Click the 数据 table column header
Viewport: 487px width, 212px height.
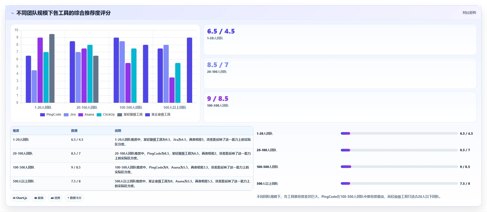pyautogui.click(x=74, y=131)
